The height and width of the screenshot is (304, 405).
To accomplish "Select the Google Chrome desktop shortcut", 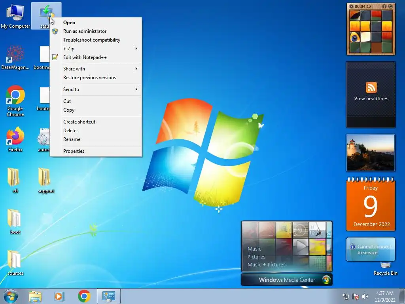I will (x=15, y=101).
